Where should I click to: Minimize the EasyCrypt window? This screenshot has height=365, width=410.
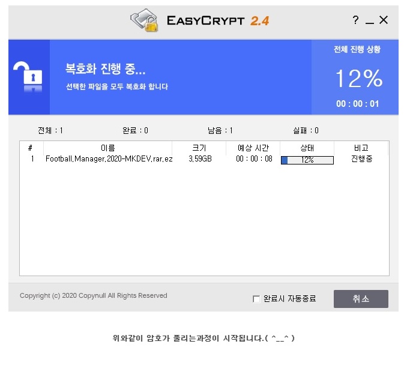click(x=369, y=22)
